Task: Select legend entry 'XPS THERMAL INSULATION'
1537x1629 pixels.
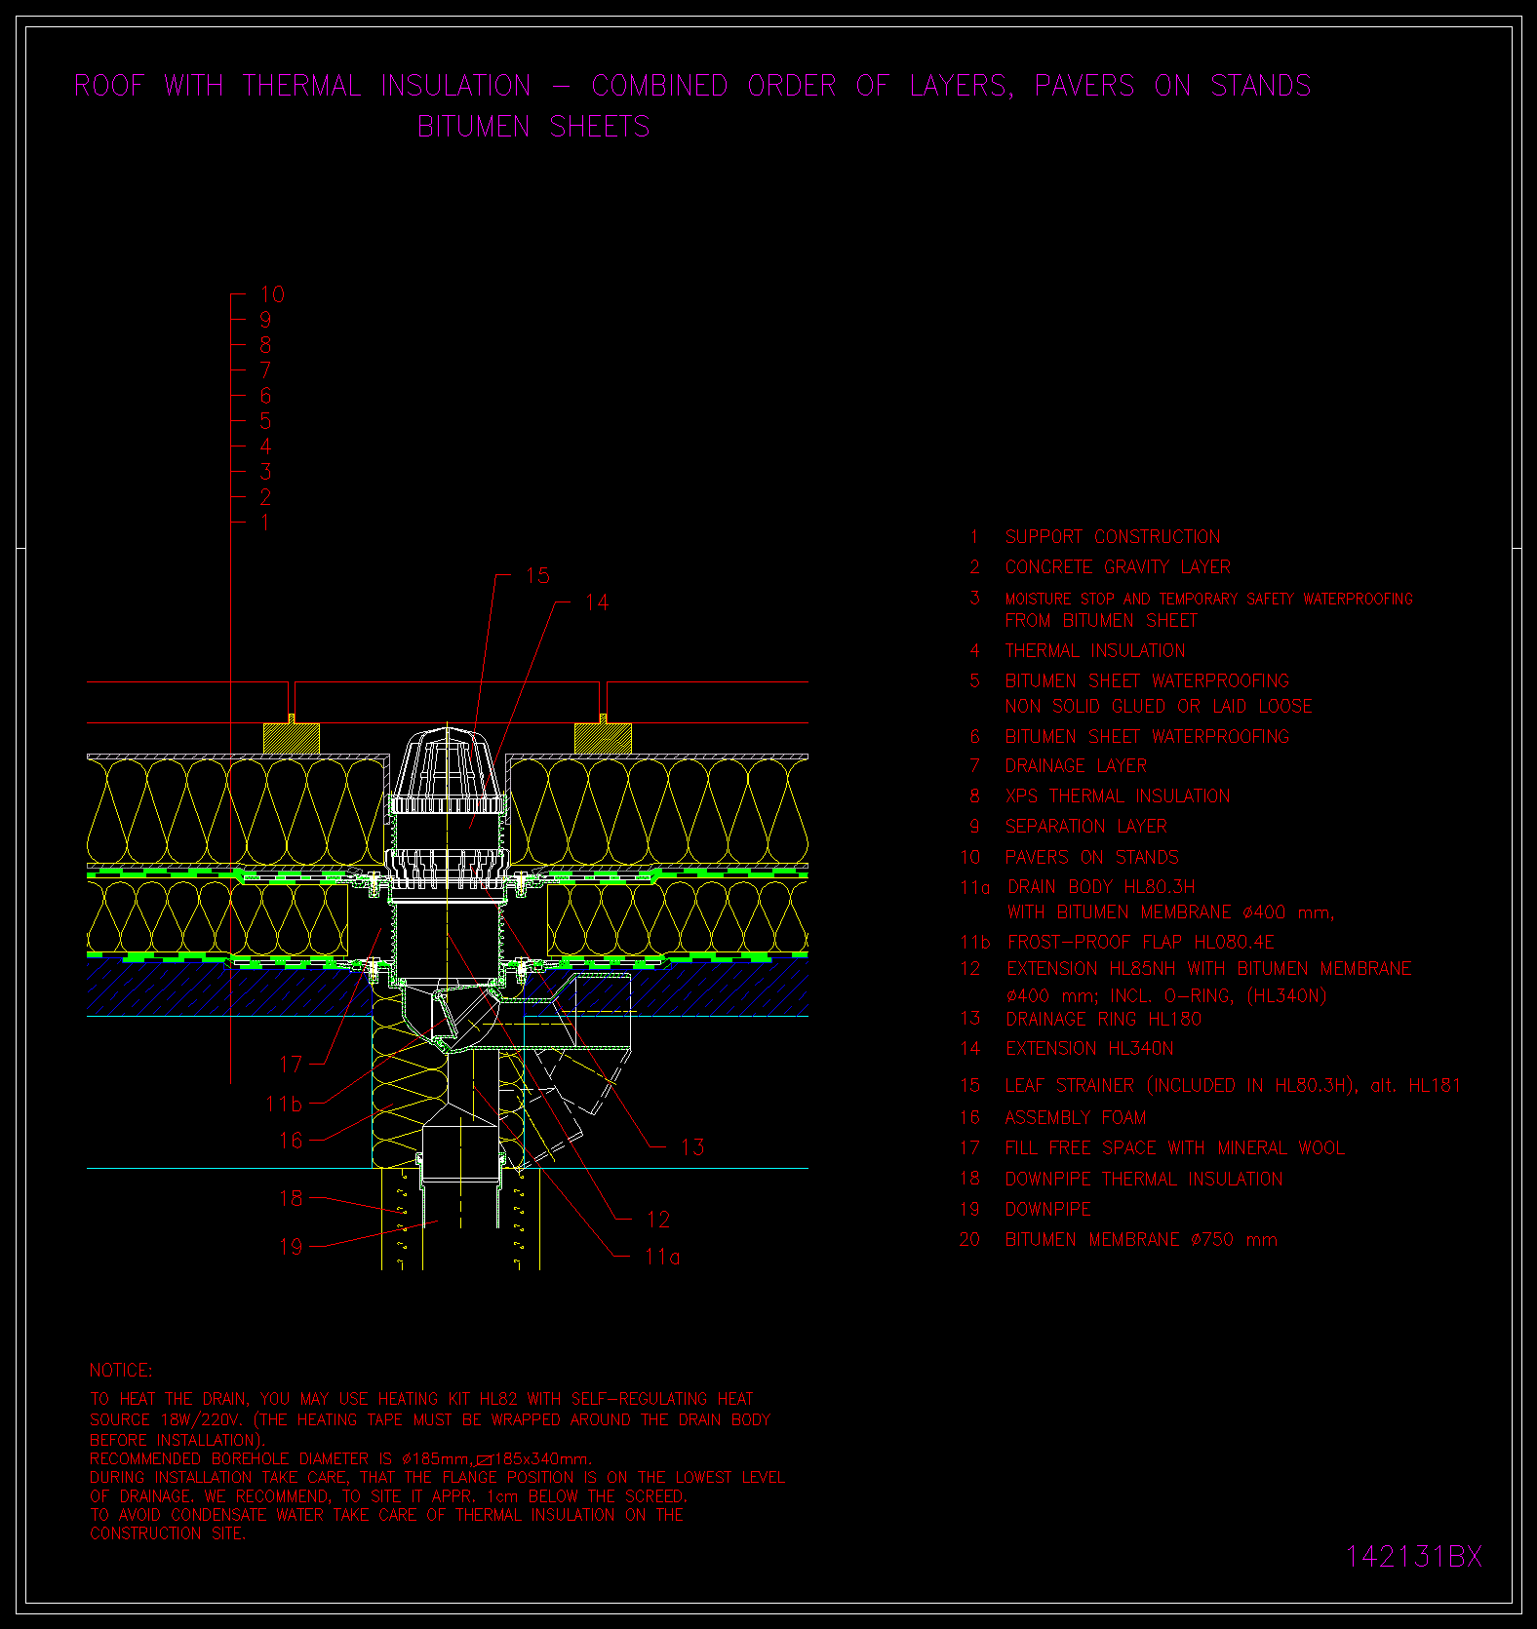Action: [x=1118, y=796]
